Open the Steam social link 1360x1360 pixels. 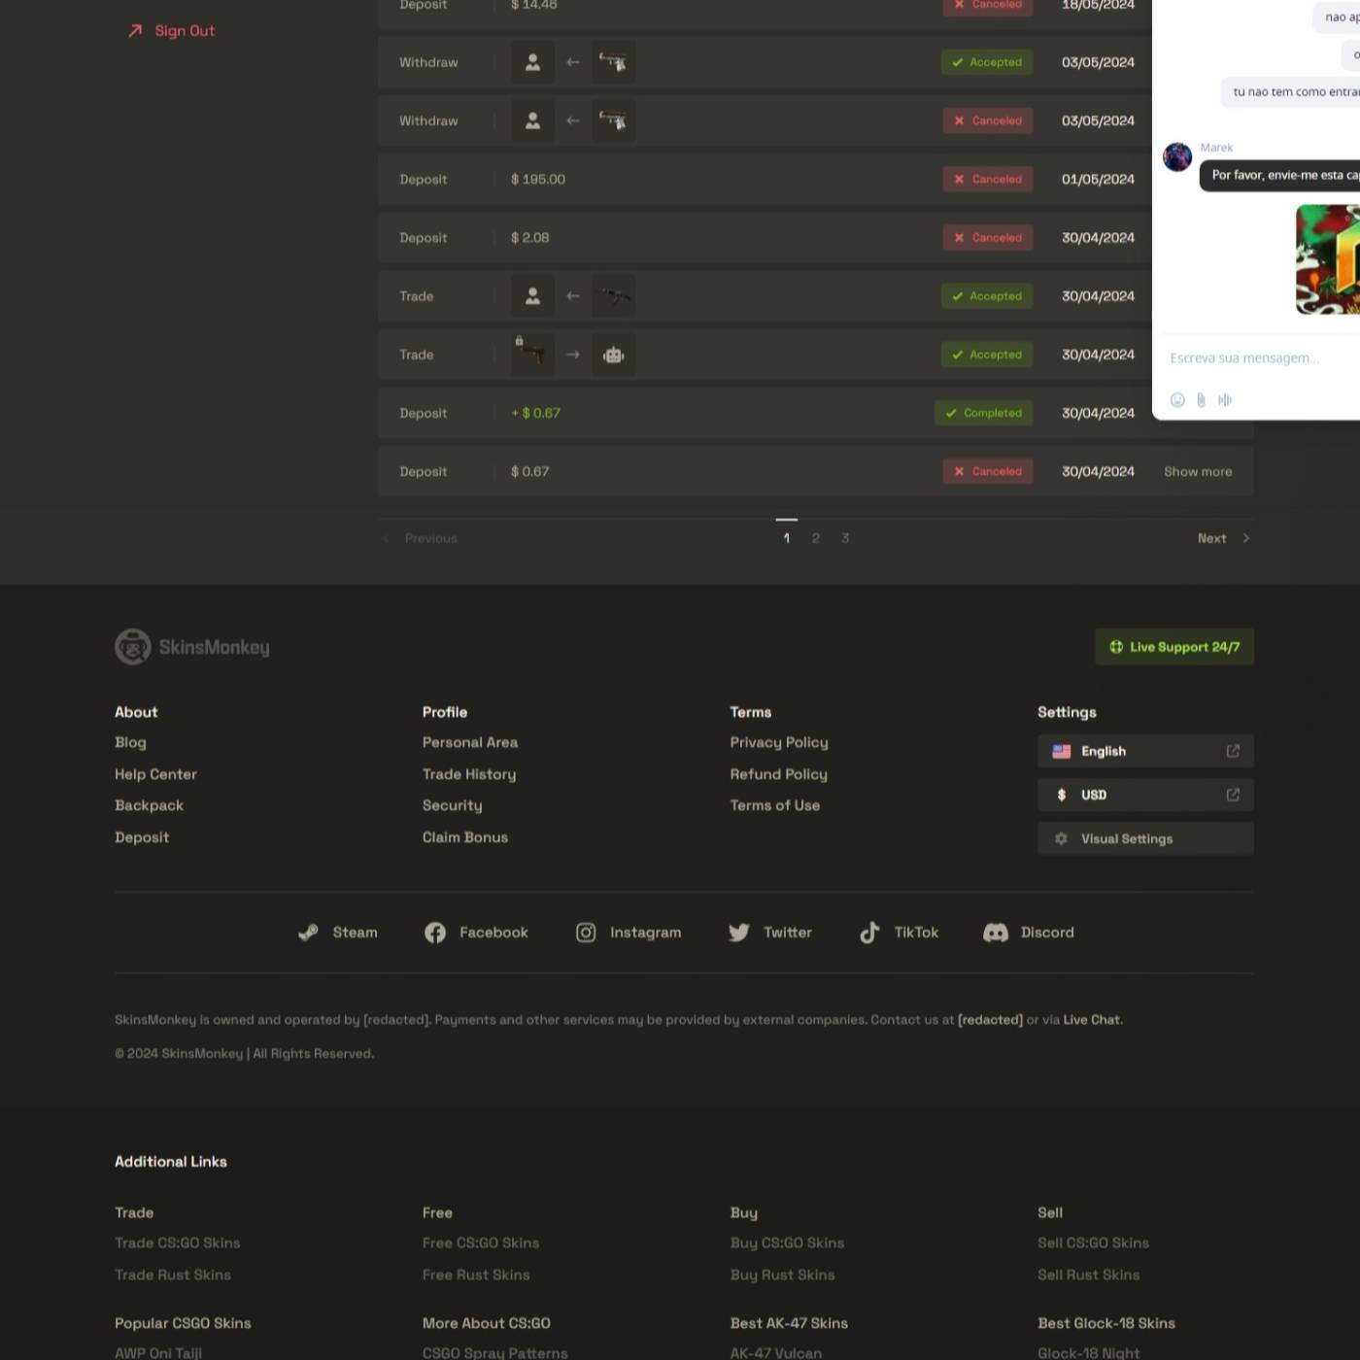click(338, 933)
